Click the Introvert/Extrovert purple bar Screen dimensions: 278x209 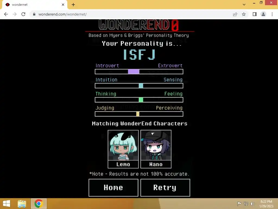pyautogui.click(x=139, y=72)
